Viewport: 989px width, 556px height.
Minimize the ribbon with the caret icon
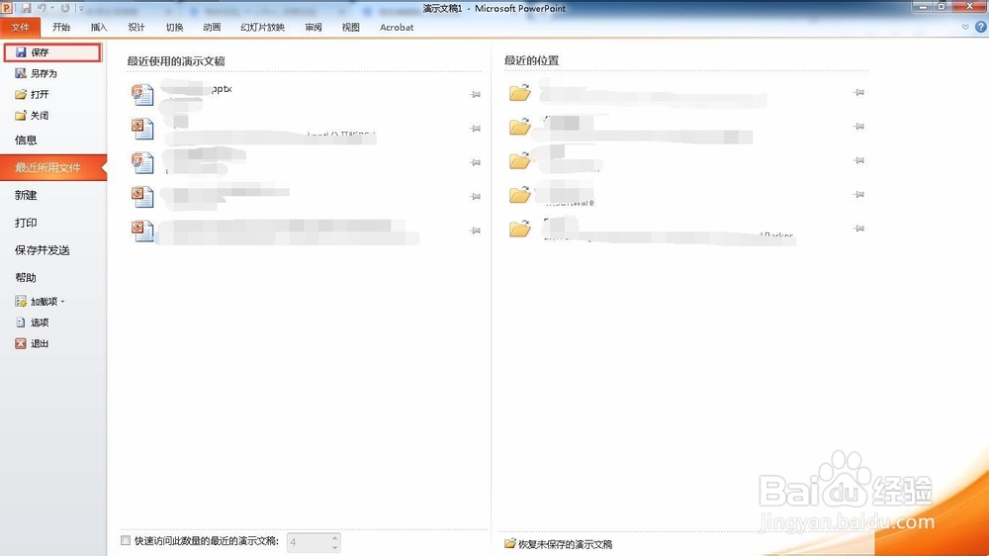(965, 27)
